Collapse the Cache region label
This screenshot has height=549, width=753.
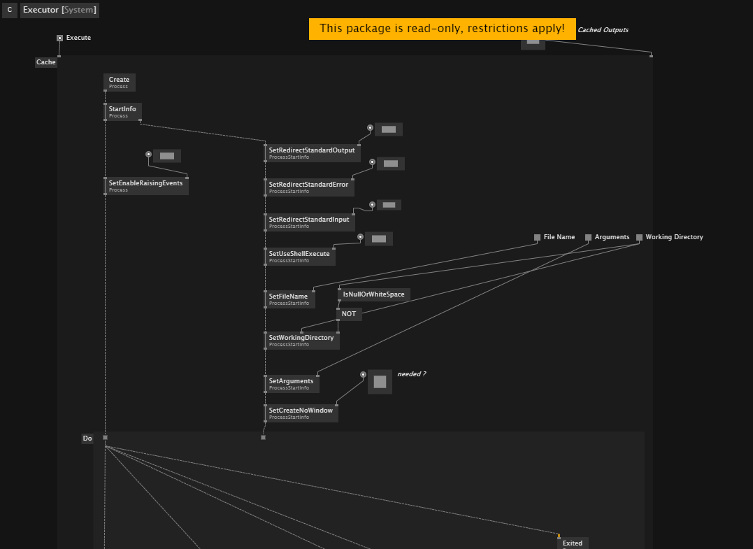tap(46, 62)
